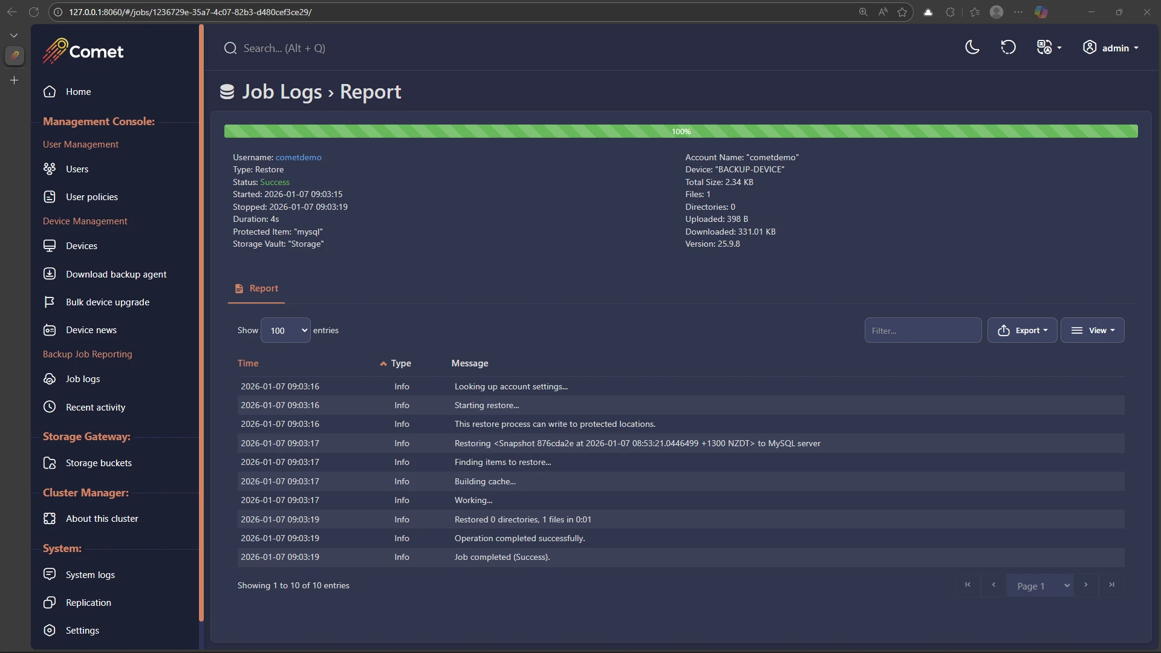Click the browser zoom magnifier icon

click(x=863, y=11)
